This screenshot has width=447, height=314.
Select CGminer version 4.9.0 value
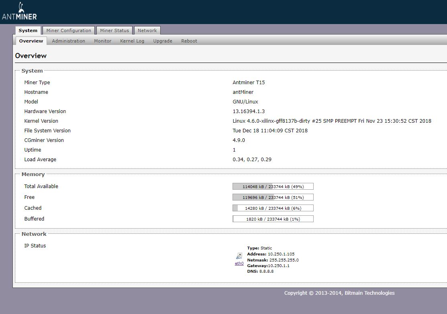(239, 140)
